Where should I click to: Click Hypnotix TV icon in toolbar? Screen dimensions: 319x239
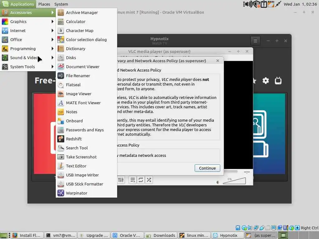pos(278,81)
